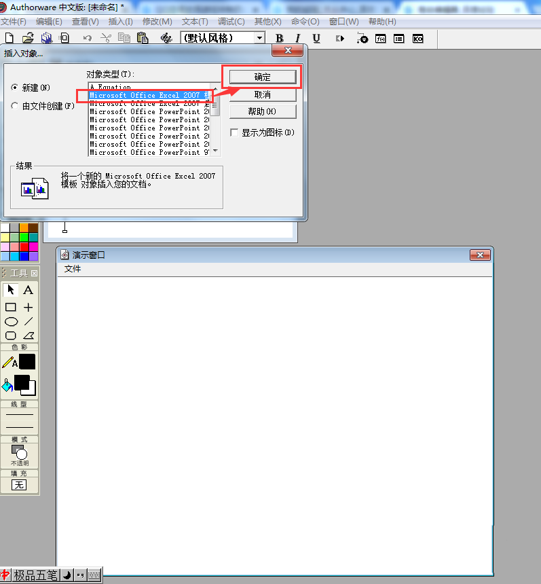Click the Import toolbar icon

pos(64,38)
